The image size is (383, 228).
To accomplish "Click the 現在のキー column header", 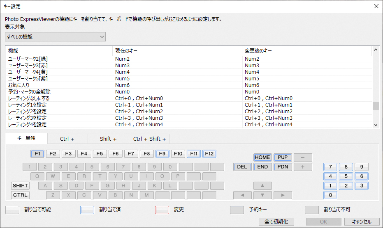I will tap(177, 51).
